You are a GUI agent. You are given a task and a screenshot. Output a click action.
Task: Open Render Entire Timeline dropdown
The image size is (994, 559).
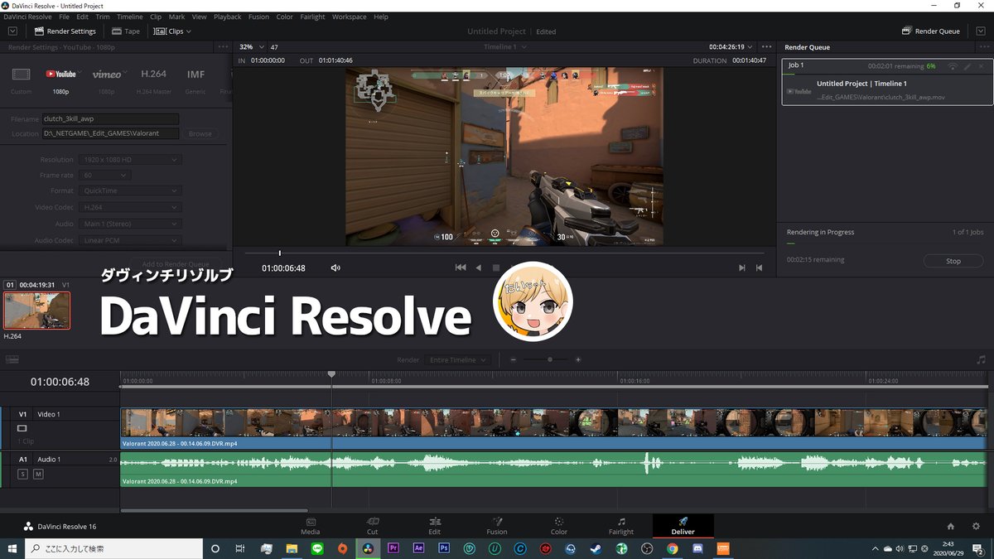tap(457, 359)
